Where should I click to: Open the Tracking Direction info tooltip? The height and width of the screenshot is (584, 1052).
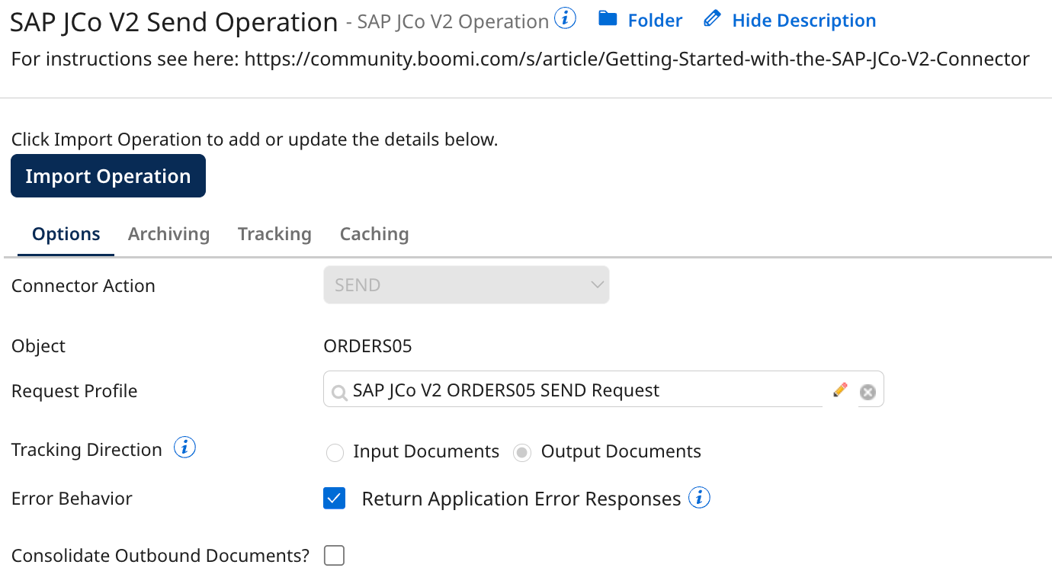point(184,448)
